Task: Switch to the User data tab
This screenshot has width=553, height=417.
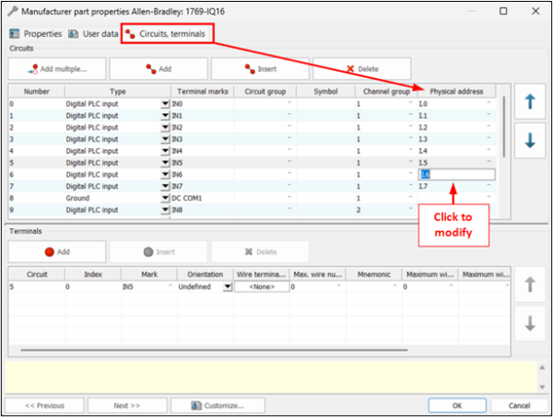Action: (x=93, y=34)
